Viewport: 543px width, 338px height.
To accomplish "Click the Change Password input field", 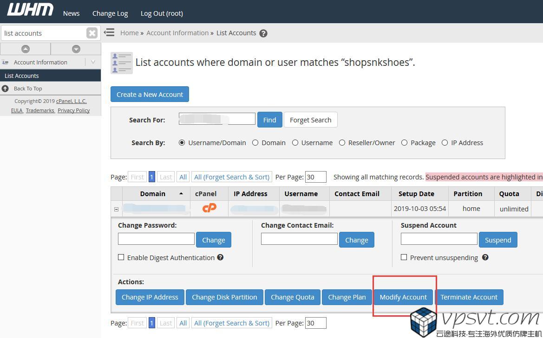I will click(156, 239).
